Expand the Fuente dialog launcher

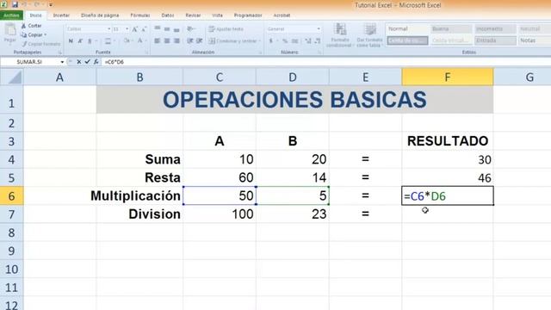pos(146,53)
